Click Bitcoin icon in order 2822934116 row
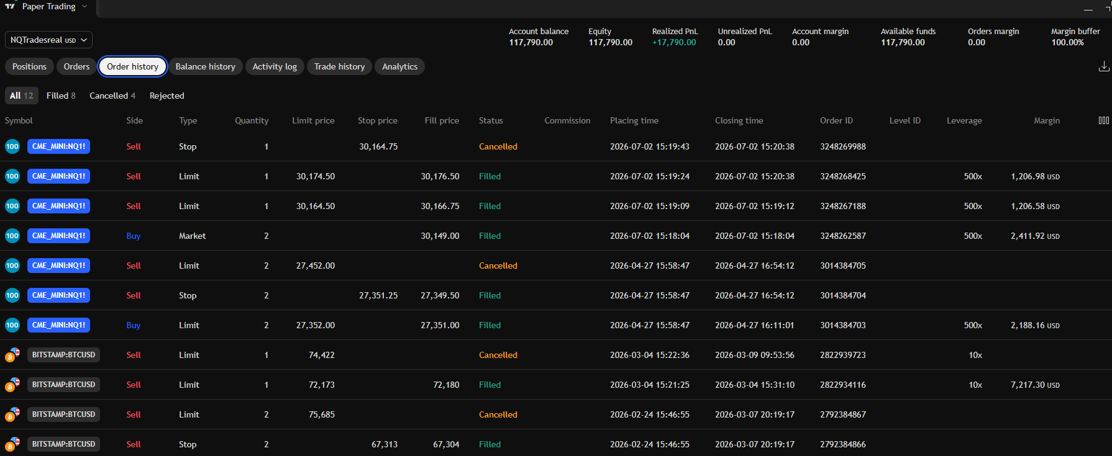Viewport: 1112px width, 456px height. click(12, 385)
